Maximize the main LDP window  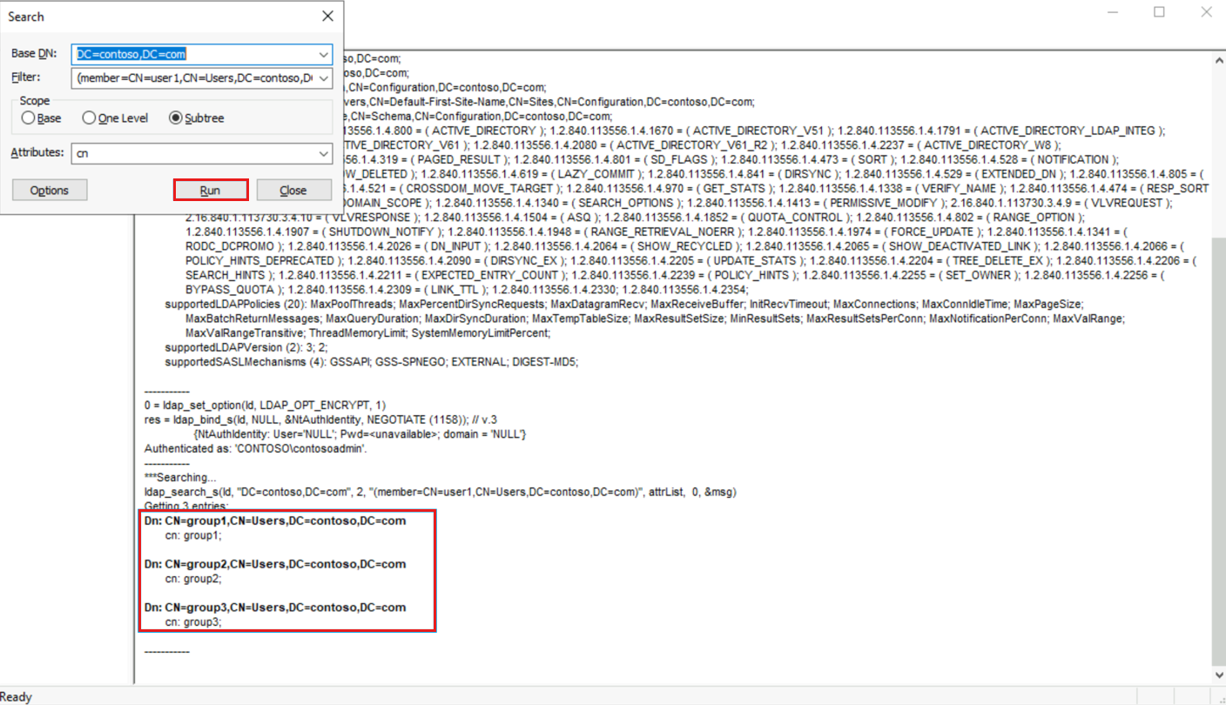[1159, 12]
